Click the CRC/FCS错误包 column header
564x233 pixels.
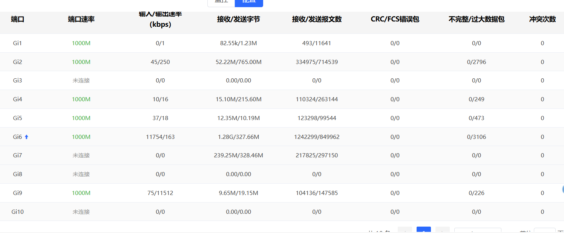coord(395,20)
